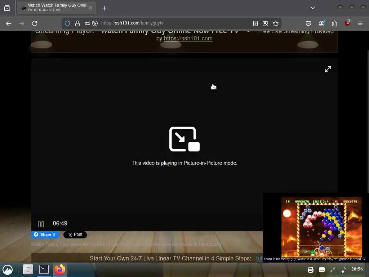Open Firefox account menu
This screenshot has height=277, width=369.
pos(321,23)
